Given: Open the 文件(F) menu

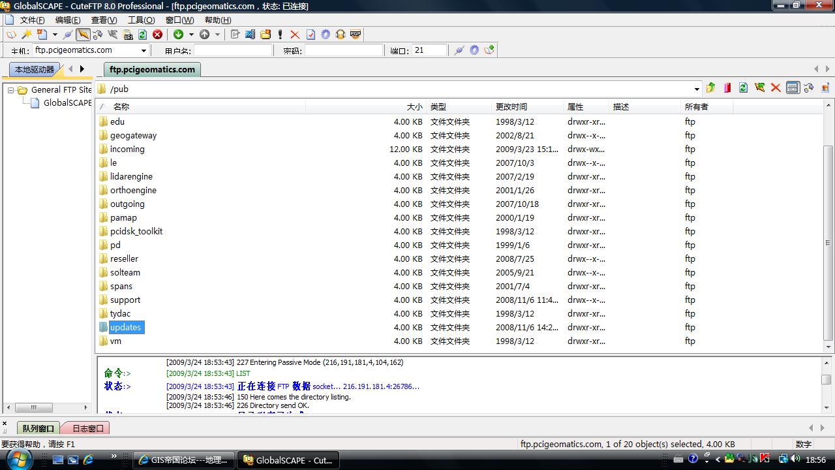Looking at the screenshot, I should point(32,20).
